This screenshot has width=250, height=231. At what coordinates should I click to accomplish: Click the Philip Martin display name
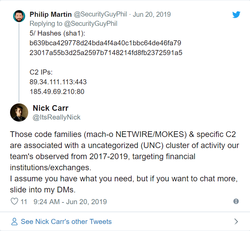point(50,14)
